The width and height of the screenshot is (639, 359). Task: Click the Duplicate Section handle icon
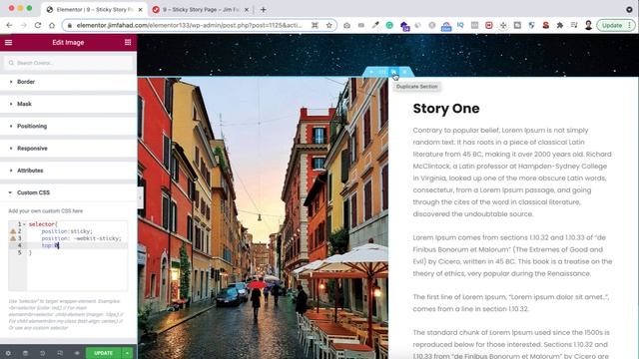point(393,72)
